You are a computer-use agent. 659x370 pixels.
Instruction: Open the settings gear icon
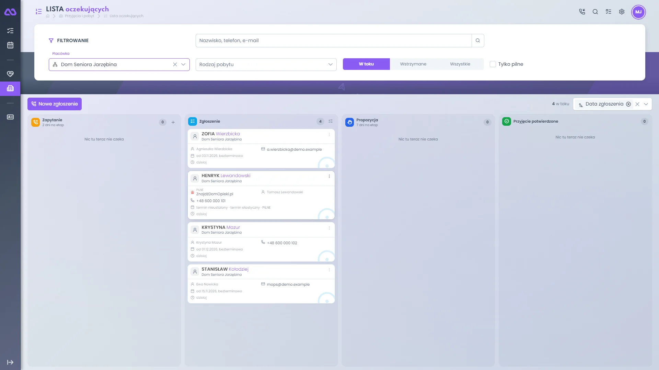[x=622, y=12]
